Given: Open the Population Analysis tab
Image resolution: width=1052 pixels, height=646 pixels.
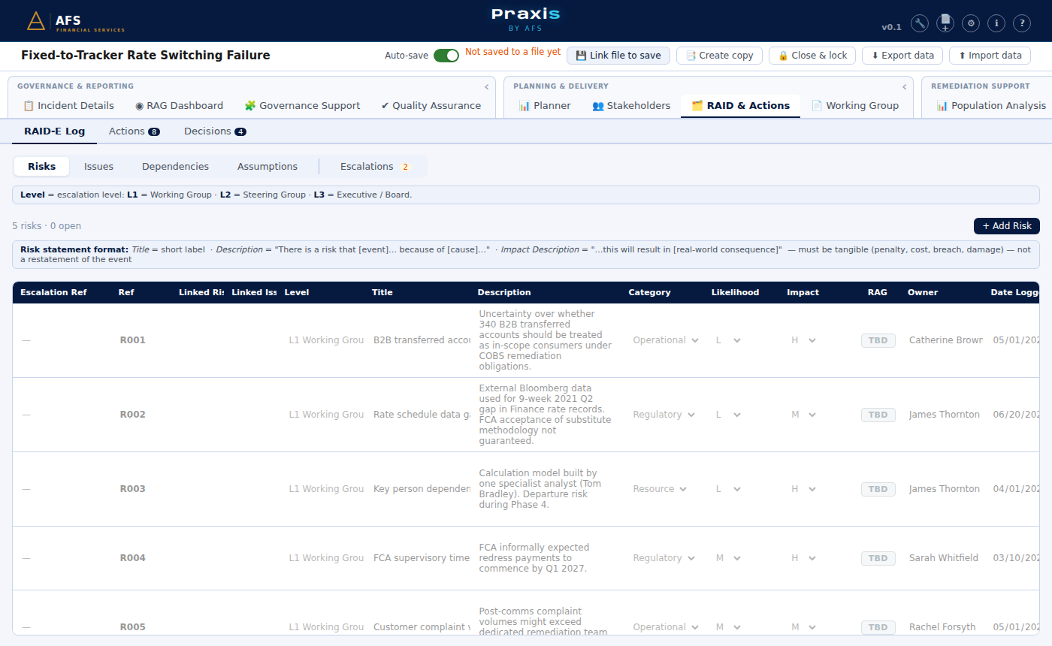Looking at the screenshot, I should (990, 106).
